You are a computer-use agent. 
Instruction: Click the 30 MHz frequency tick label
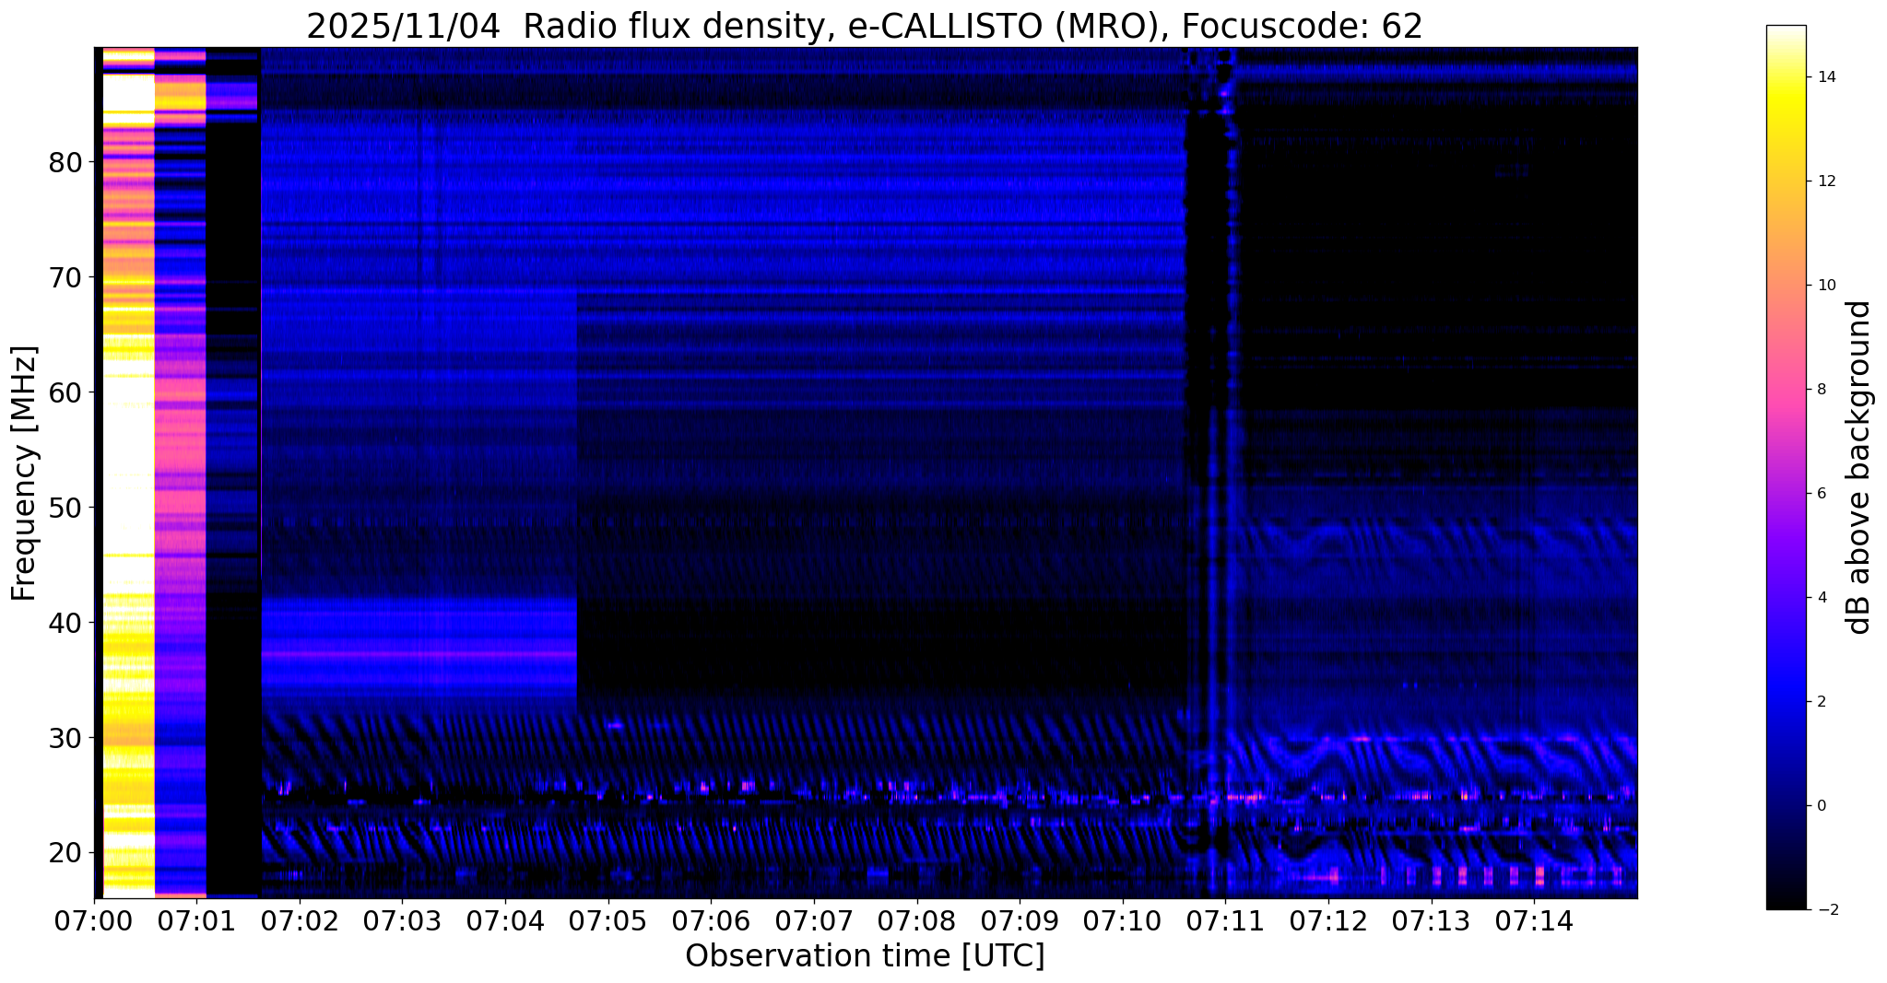coord(65,738)
